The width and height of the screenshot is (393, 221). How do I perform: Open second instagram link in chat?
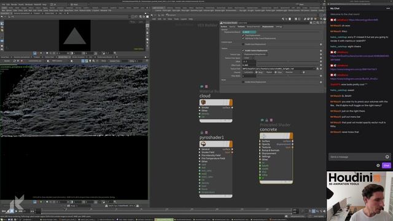[354, 79]
